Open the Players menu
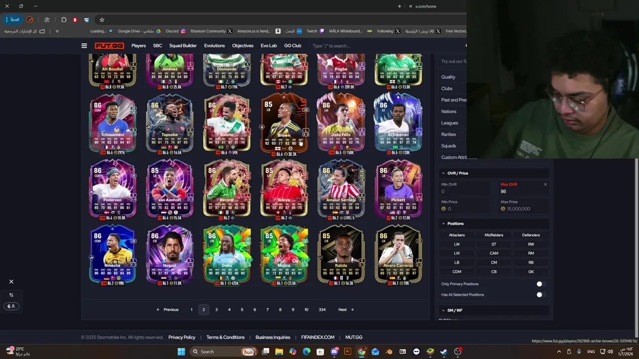This screenshot has height=359, width=639. [x=138, y=46]
